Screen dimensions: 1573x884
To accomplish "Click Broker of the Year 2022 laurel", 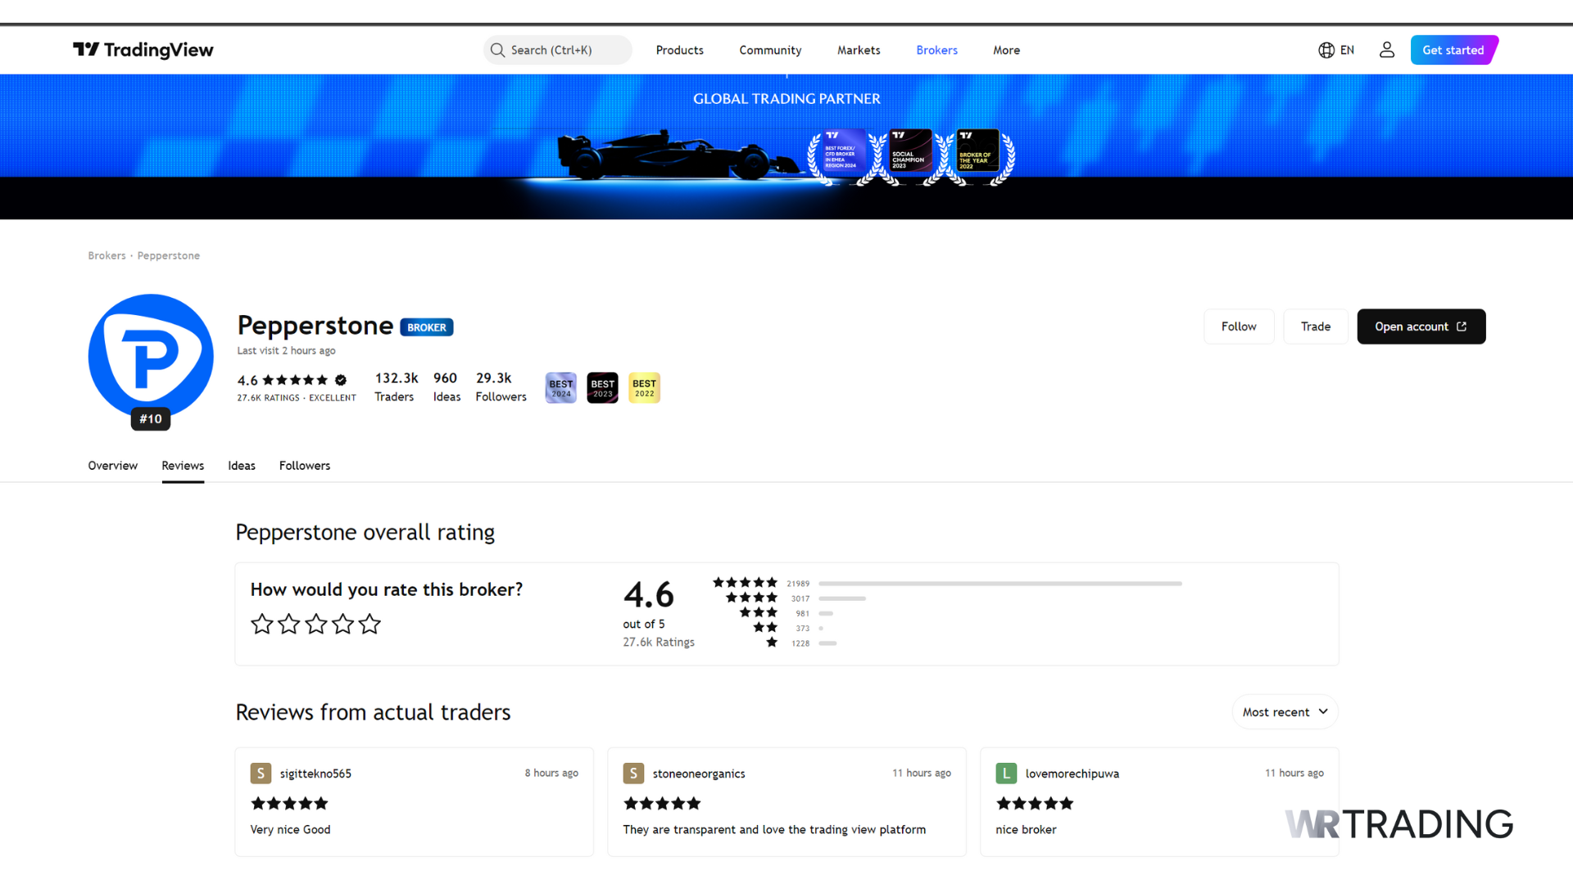I will (x=977, y=156).
